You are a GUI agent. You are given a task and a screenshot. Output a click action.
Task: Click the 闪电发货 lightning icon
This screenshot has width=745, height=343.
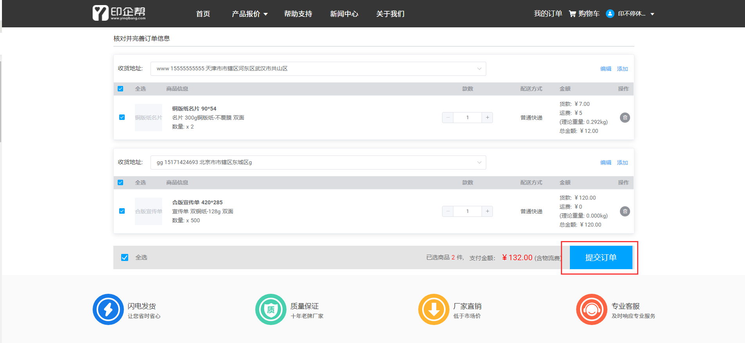108,309
